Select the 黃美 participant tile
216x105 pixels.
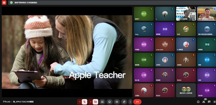click(207, 75)
